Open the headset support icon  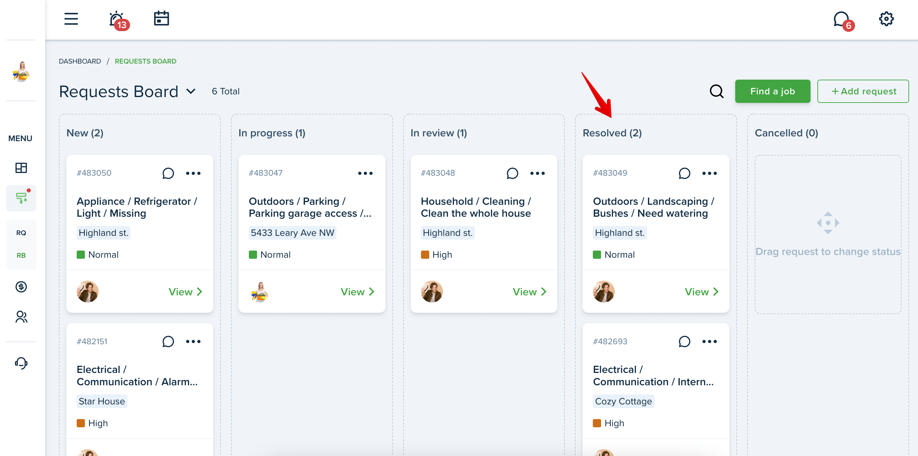pyautogui.click(x=21, y=363)
